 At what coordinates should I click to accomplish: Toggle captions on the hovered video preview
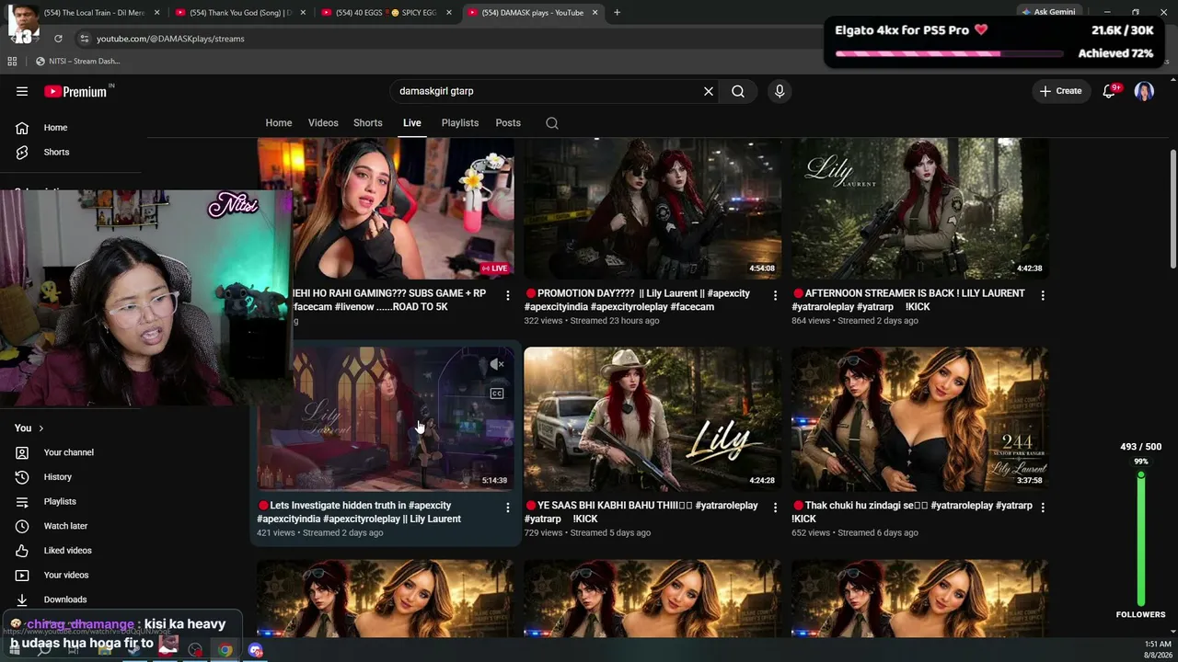(x=497, y=394)
